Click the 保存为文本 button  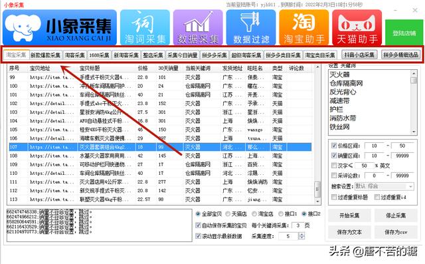tap(349, 232)
